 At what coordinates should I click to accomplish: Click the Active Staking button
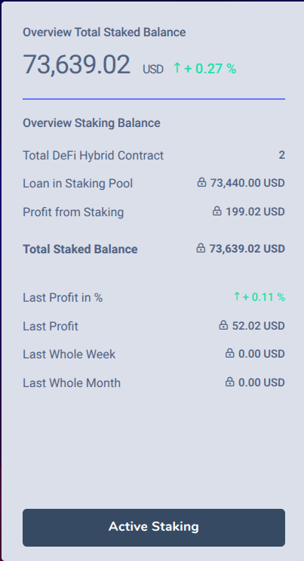pyautogui.click(x=154, y=528)
